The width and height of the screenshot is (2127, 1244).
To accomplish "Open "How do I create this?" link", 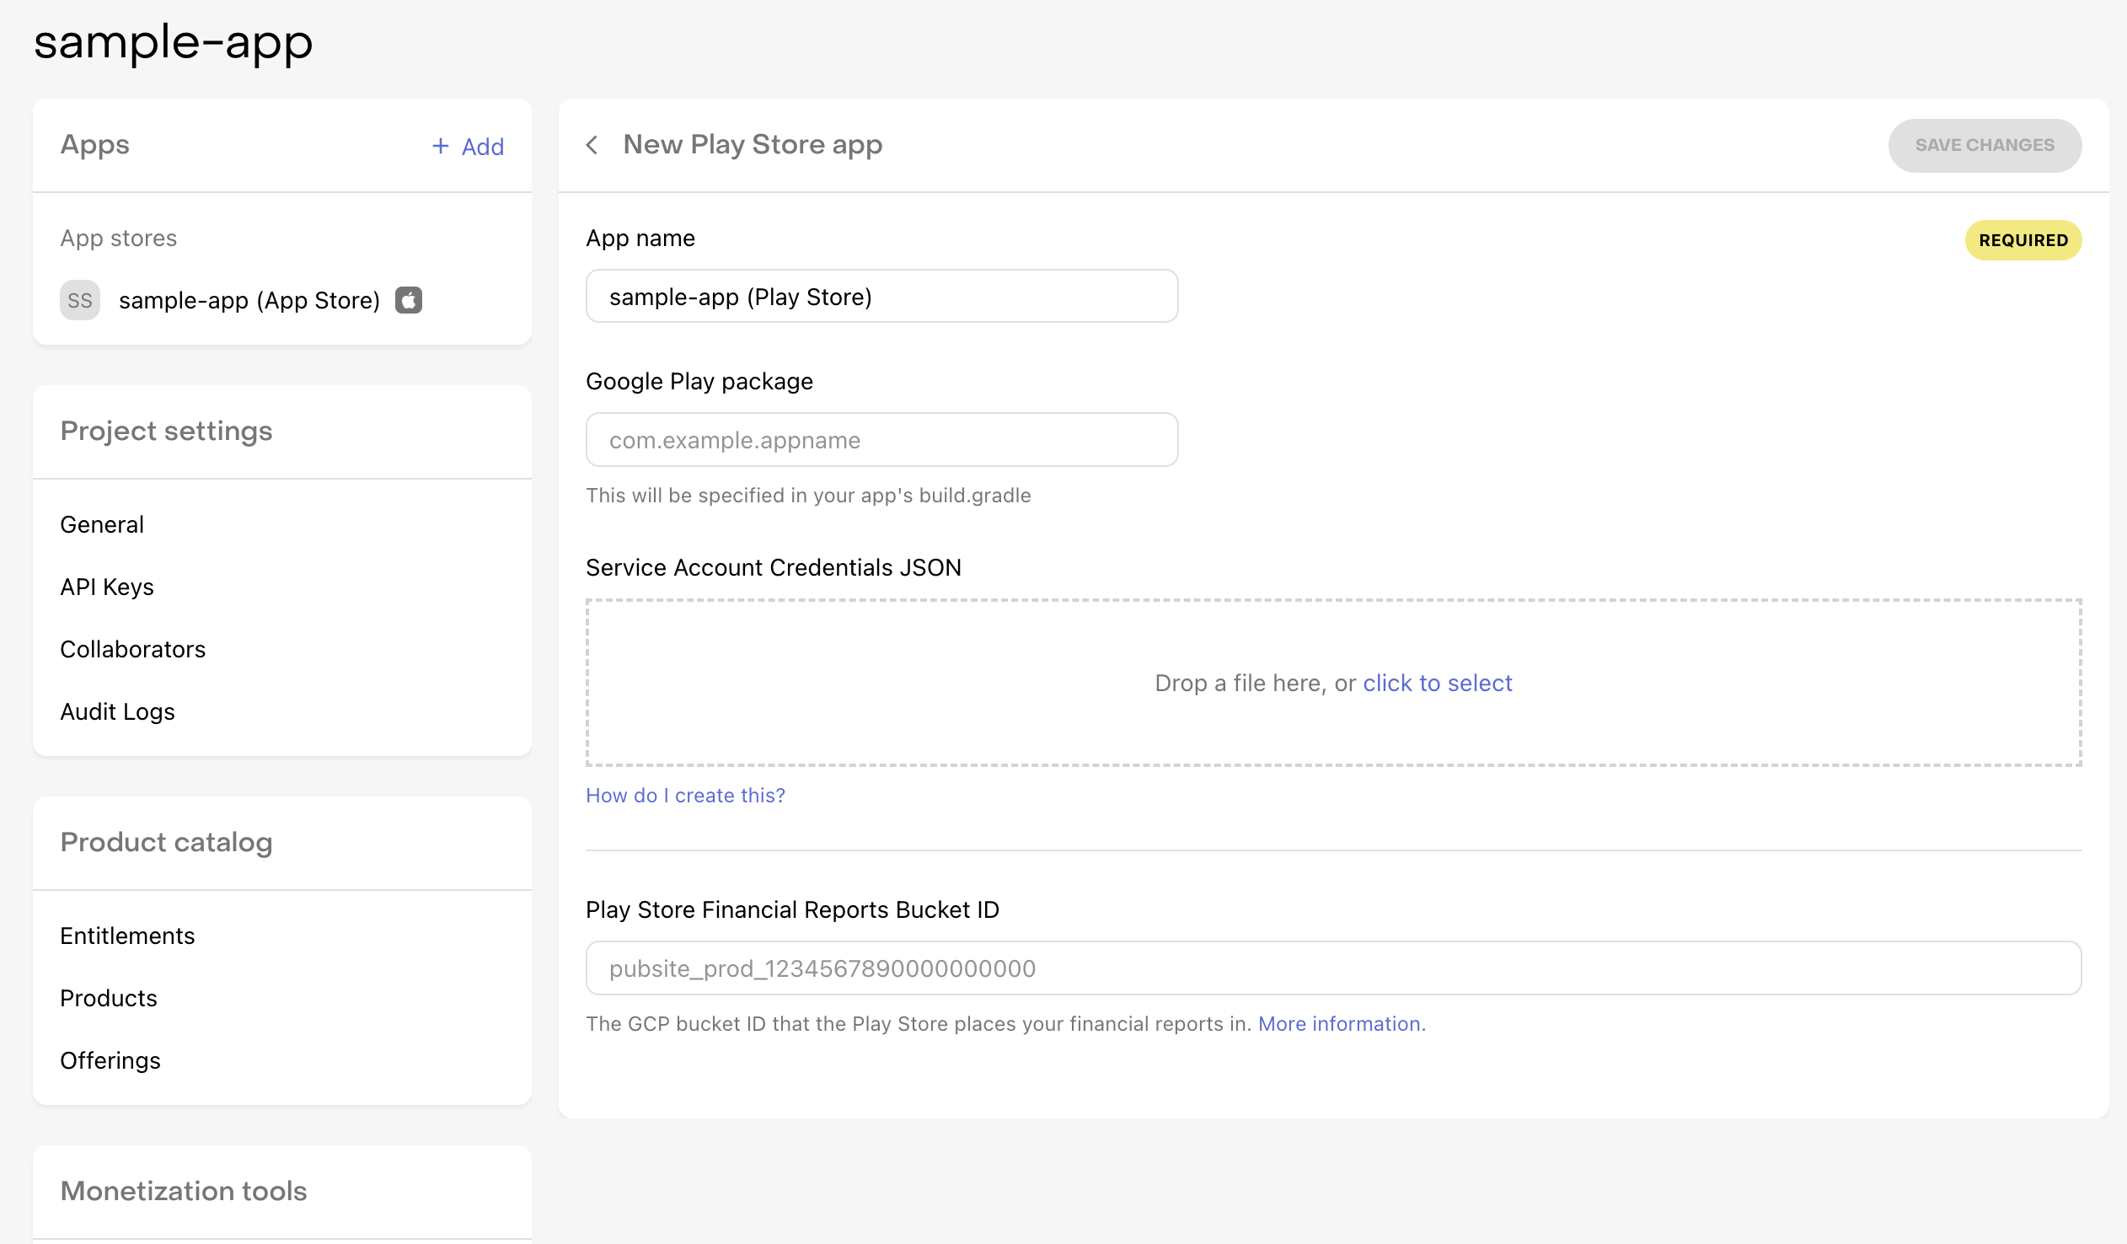I will (x=685, y=795).
